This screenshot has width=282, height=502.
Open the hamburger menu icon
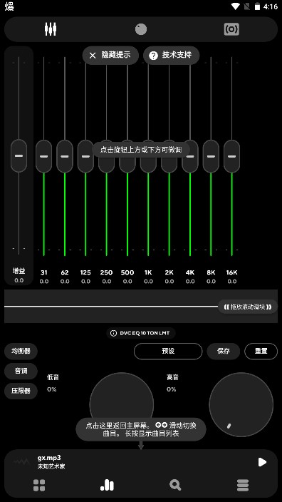(x=243, y=486)
